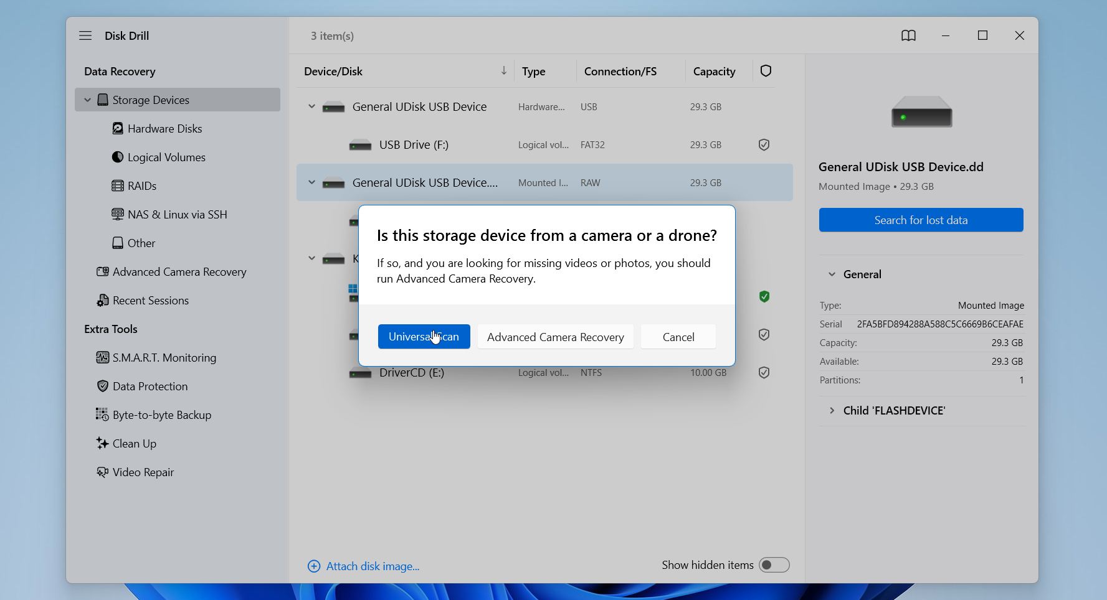Viewport: 1107px width, 600px height.
Task: Click the plus icon beside Attach disk image
Action: pos(314,566)
